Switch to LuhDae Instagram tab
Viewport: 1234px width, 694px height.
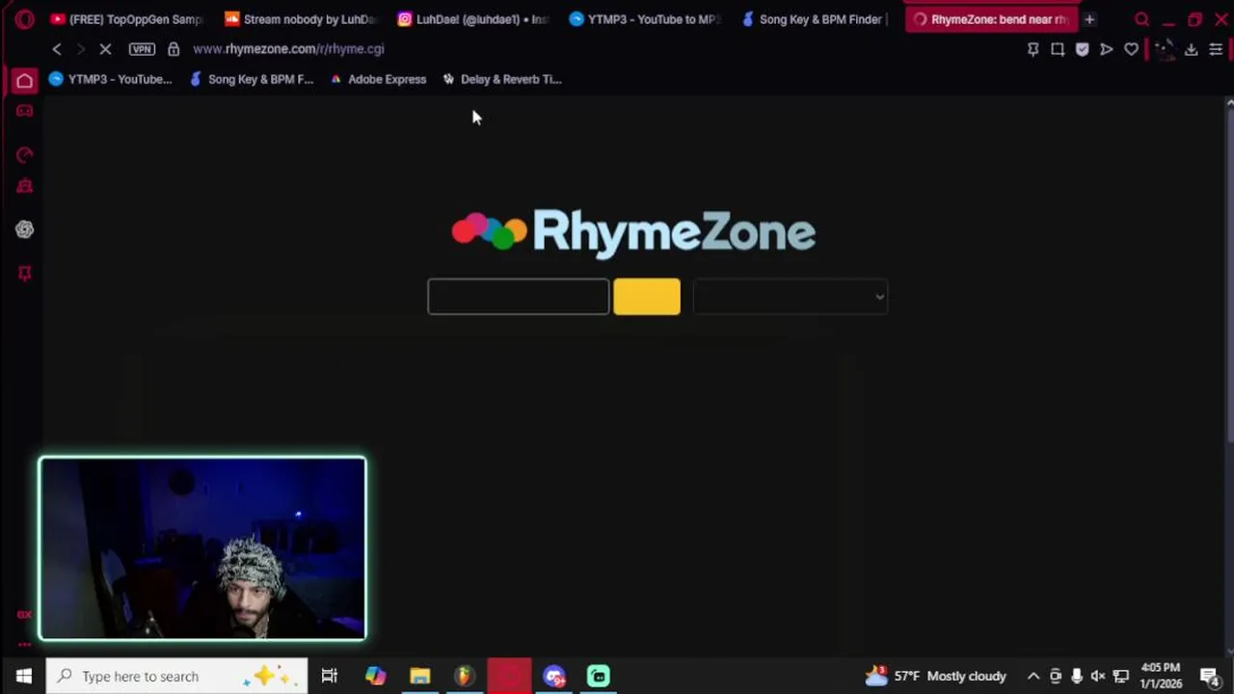point(472,19)
